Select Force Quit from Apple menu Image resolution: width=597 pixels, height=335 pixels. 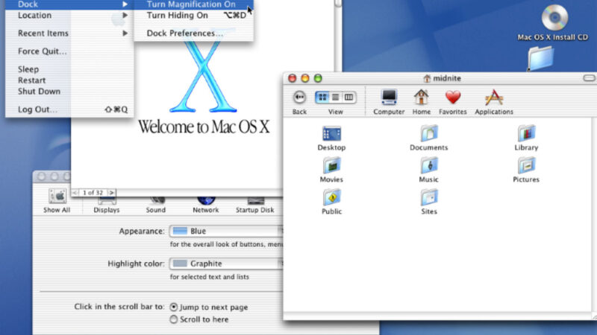tap(69, 51)
